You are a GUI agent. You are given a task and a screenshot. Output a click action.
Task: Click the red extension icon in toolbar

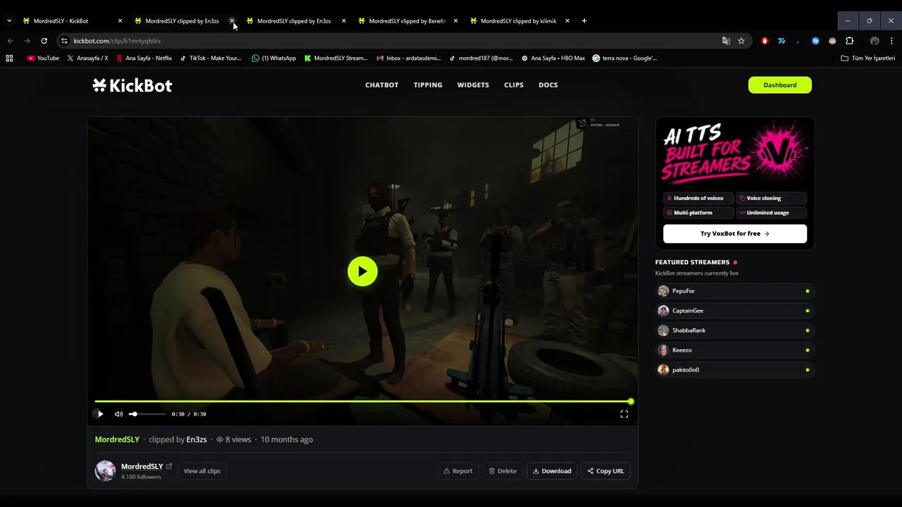tap(765, 41)
